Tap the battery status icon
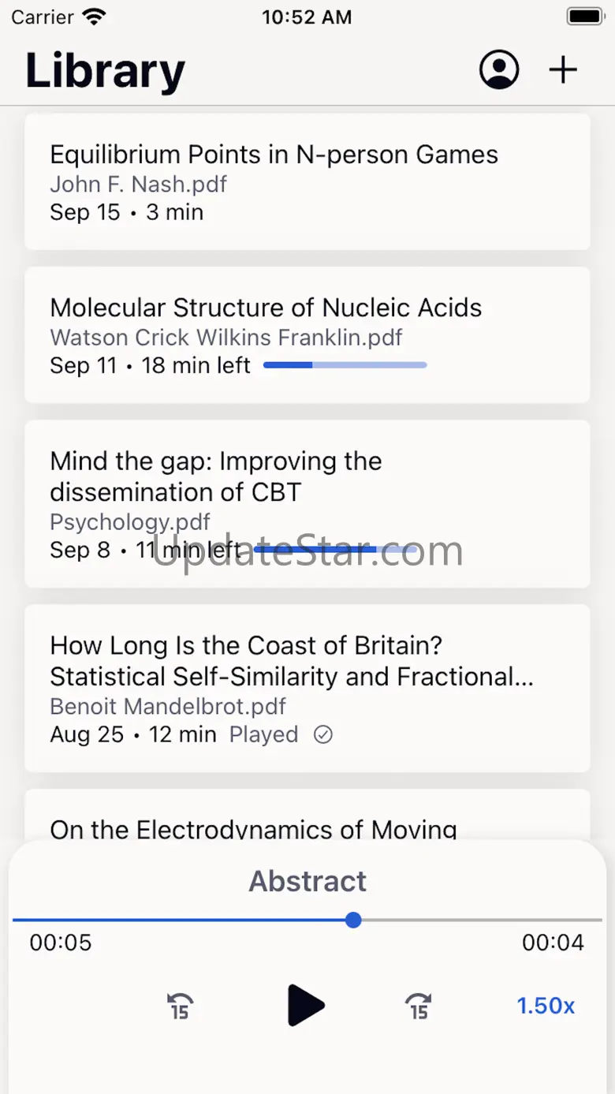 pyautogui.click(x=585, y=17)
